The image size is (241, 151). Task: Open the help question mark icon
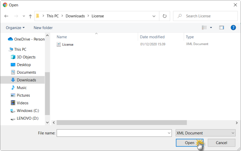(x=233, y=28)
